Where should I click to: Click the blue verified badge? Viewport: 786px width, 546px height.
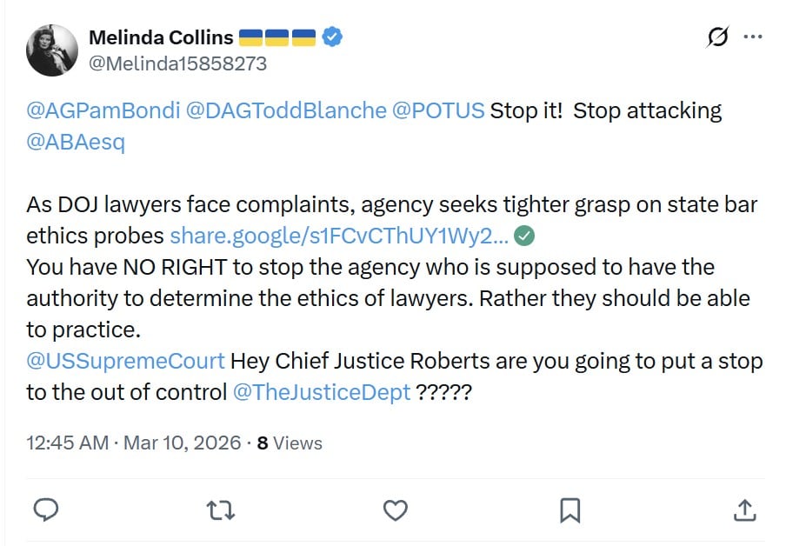click(x=332, y=37)
